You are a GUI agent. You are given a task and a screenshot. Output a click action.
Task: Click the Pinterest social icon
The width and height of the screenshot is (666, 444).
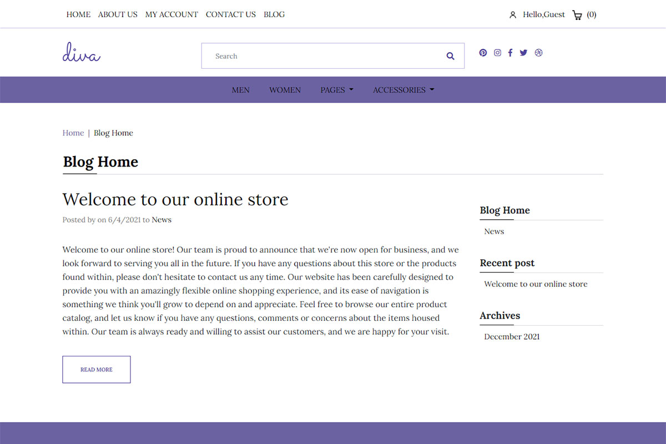(x=483, y=53)
